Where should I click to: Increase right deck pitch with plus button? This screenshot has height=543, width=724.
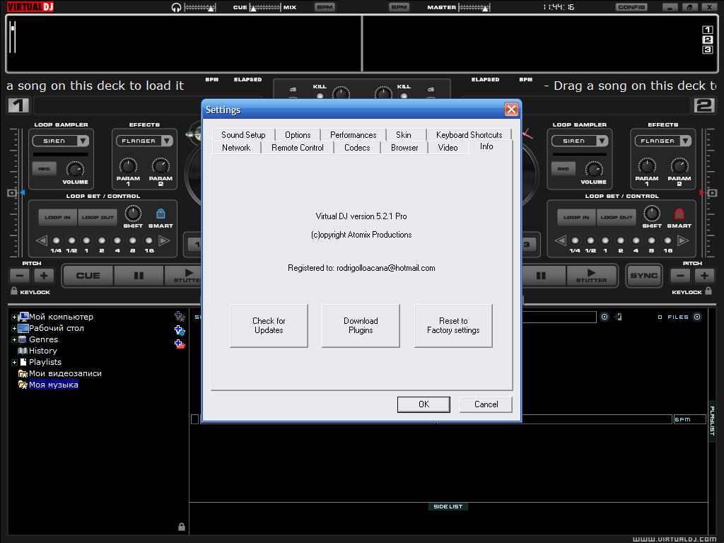point(705,276)
